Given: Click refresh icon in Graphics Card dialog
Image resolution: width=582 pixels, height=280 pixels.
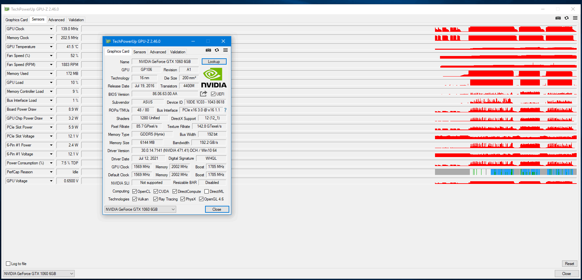Looking at the screenshot, I should click(x=217, y=50).
